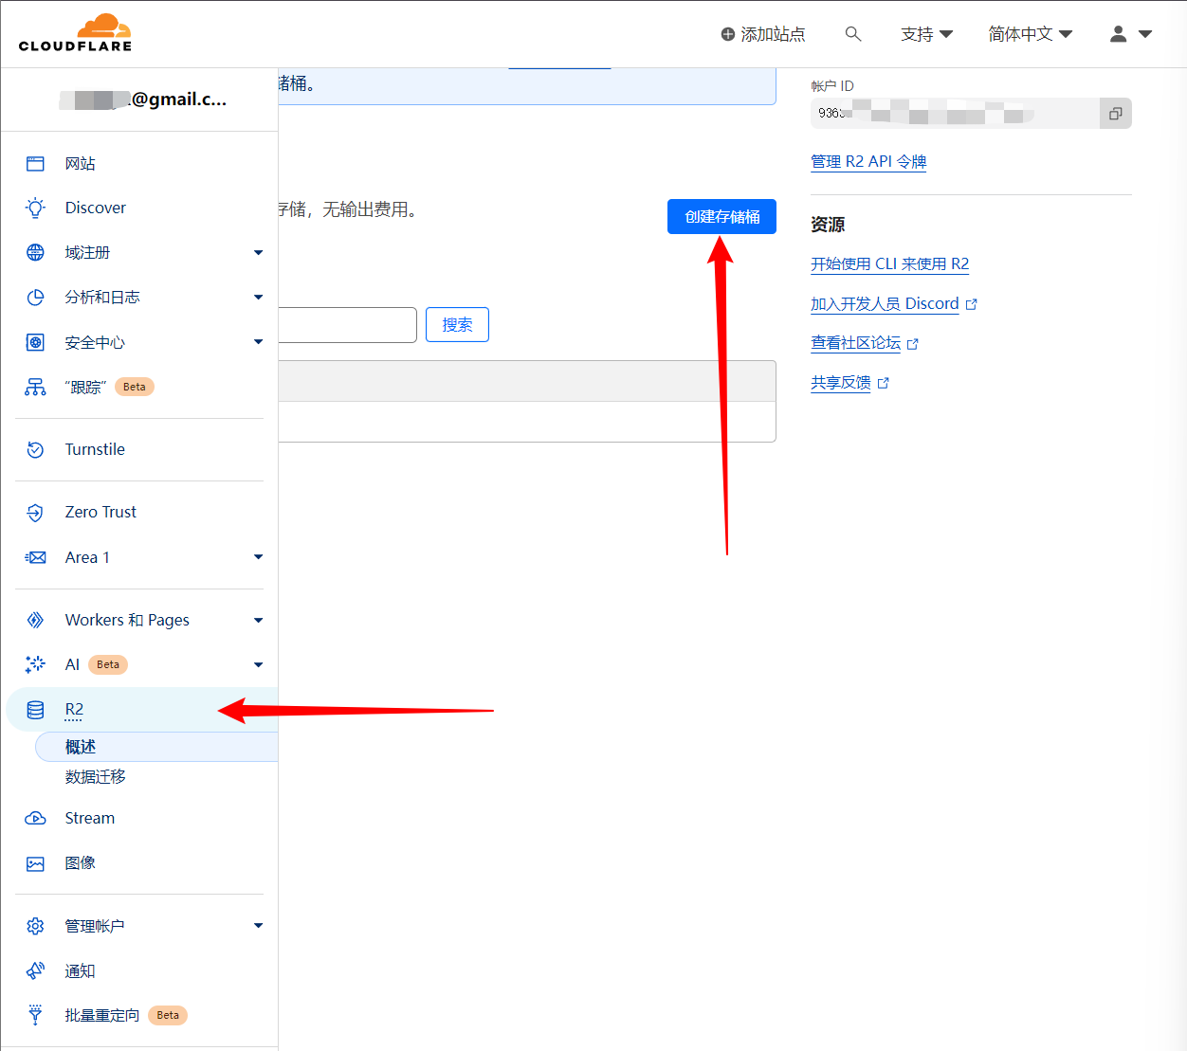This screenshot has width=1187, height=1051.
Task: Expand the Area 1 submenu arrow
Action: pyautogui.click(x=258, y=557)
